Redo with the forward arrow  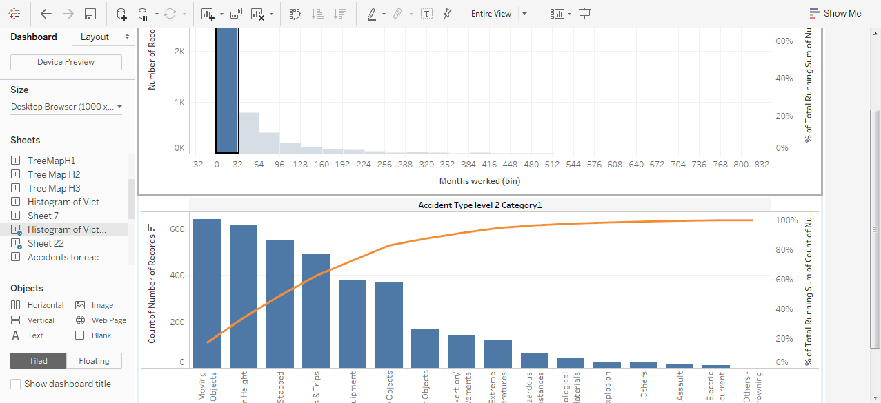point(68,14)
